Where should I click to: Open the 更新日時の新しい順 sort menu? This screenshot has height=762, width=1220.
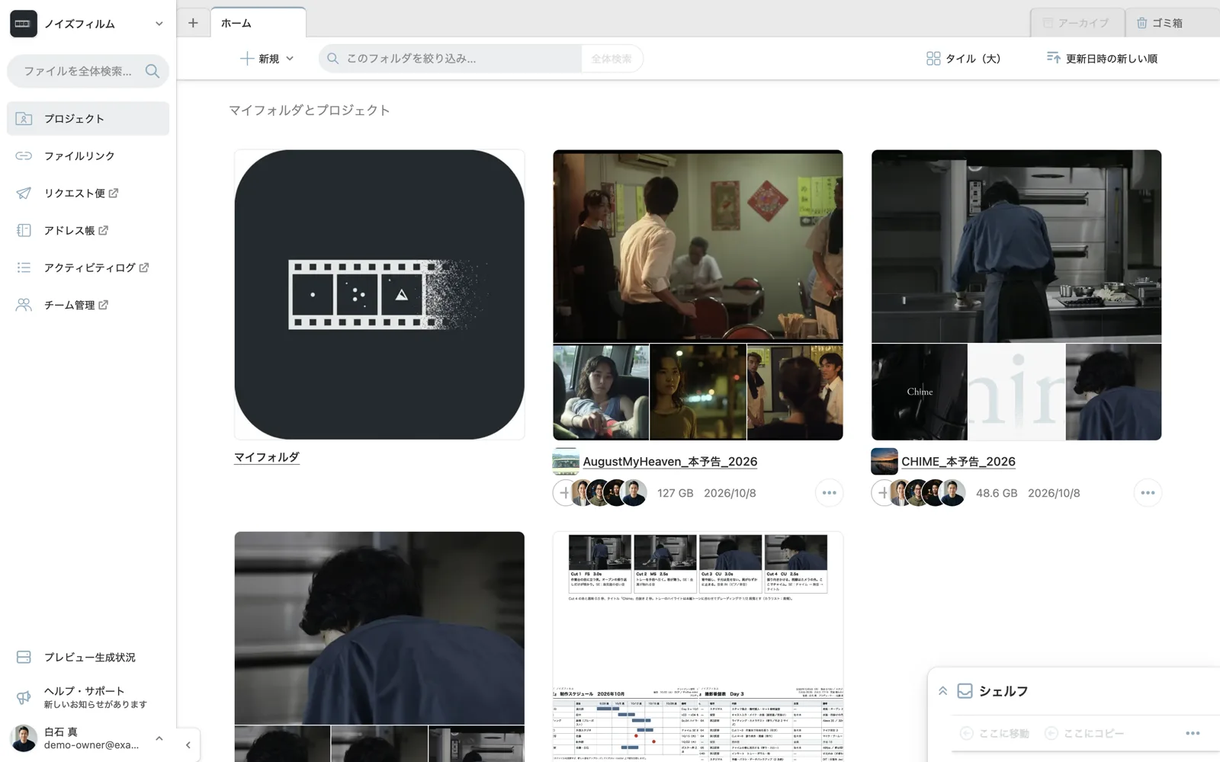1102,59
